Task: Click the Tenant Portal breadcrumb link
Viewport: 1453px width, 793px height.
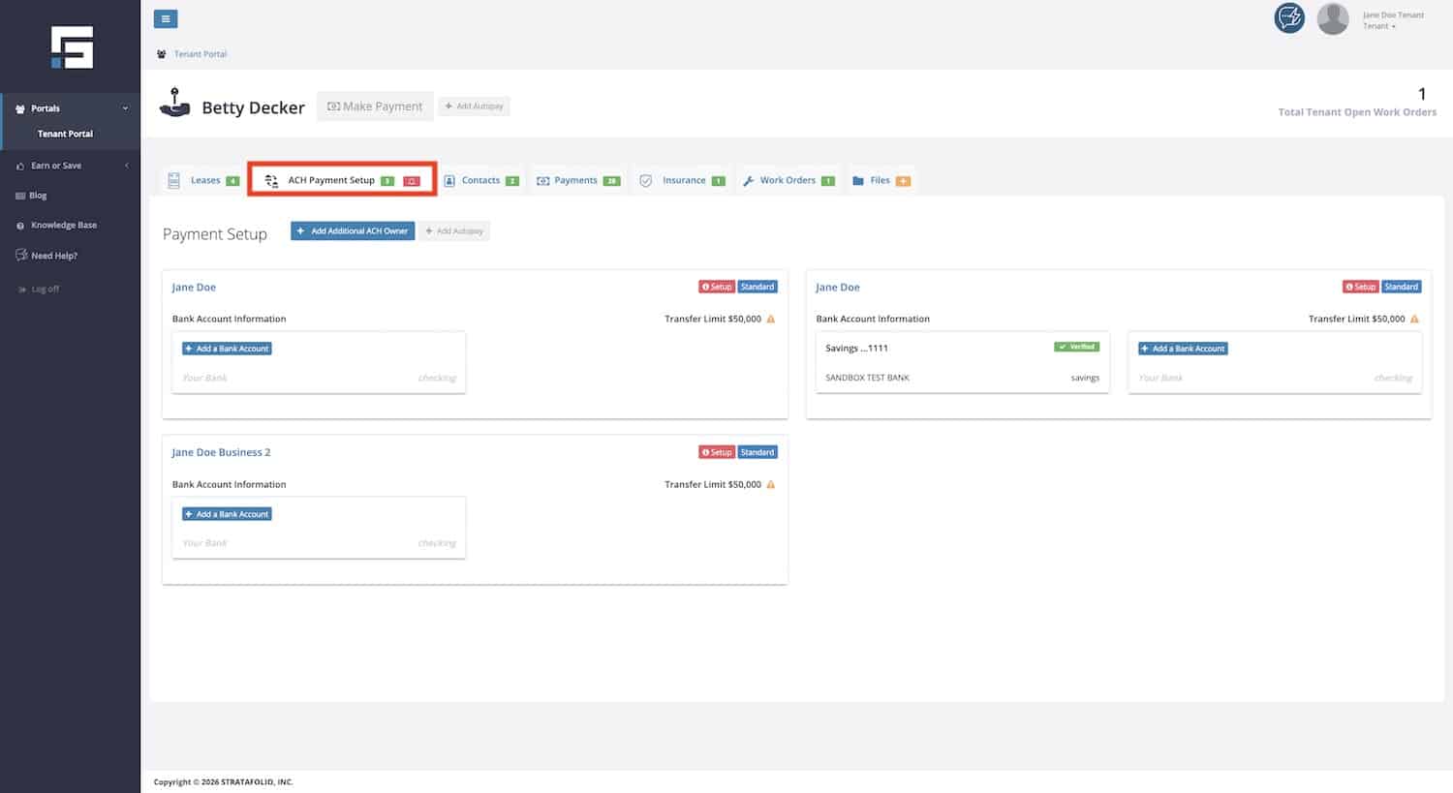Action: click(x=201, y=54)
